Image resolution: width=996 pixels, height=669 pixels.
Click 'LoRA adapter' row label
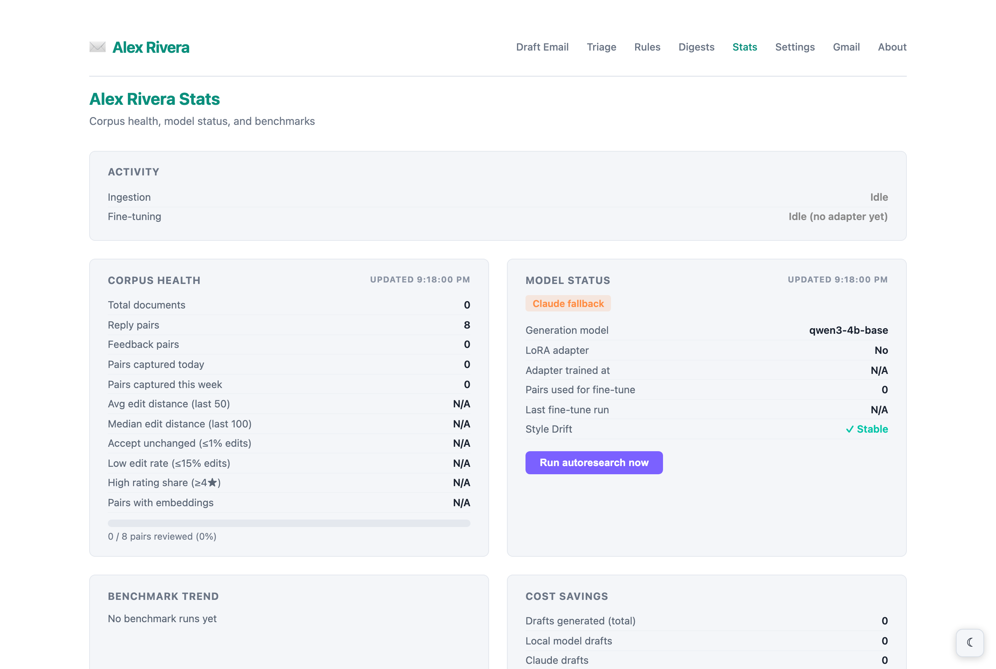point(557,350)
